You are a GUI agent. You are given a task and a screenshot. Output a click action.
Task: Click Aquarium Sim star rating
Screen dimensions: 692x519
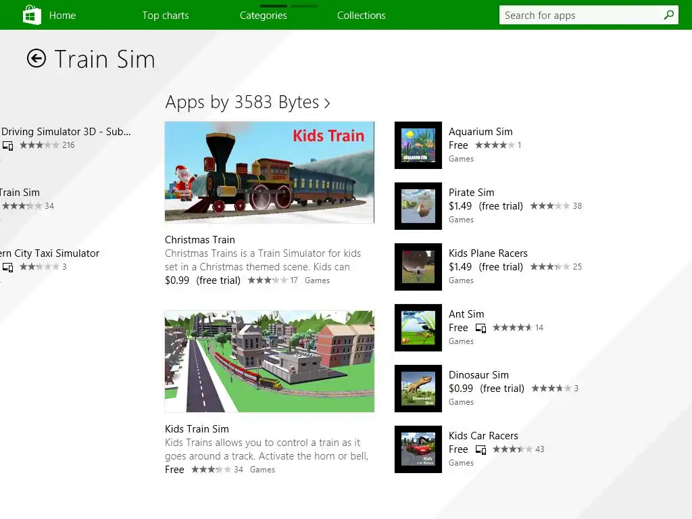tap(495, 145)
